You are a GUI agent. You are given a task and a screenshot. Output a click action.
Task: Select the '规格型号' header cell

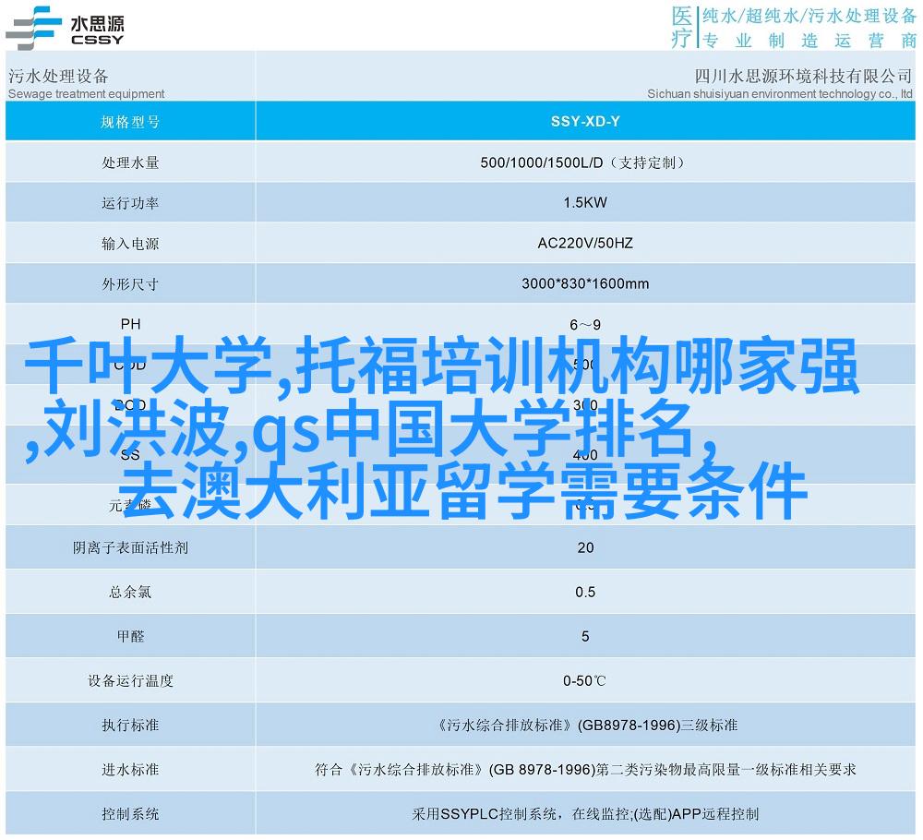(130, 122)
